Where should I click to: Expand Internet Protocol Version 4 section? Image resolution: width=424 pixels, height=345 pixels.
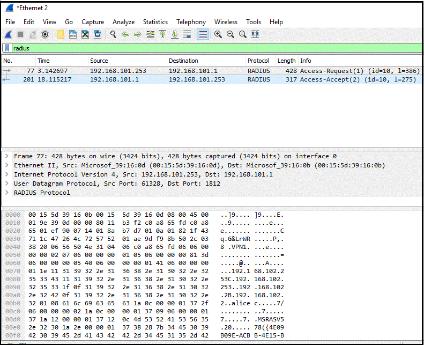(7, 174)
